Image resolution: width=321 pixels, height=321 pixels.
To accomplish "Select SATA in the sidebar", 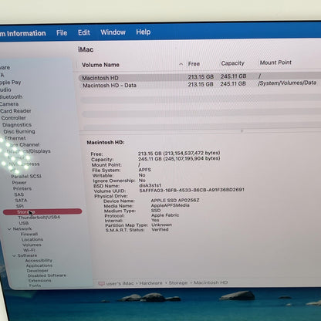I will tap(21, 201).
